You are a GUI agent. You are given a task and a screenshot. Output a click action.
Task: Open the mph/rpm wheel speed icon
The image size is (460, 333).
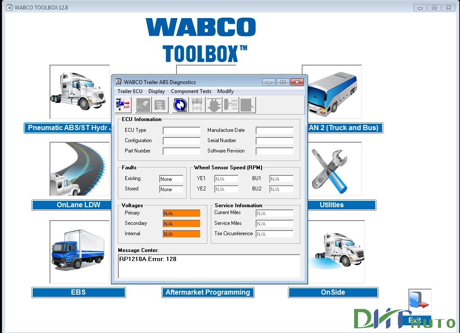tap(231, 104)
